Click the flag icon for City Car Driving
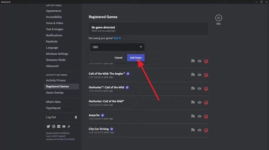The image size is (269, 150). [193, 130]
